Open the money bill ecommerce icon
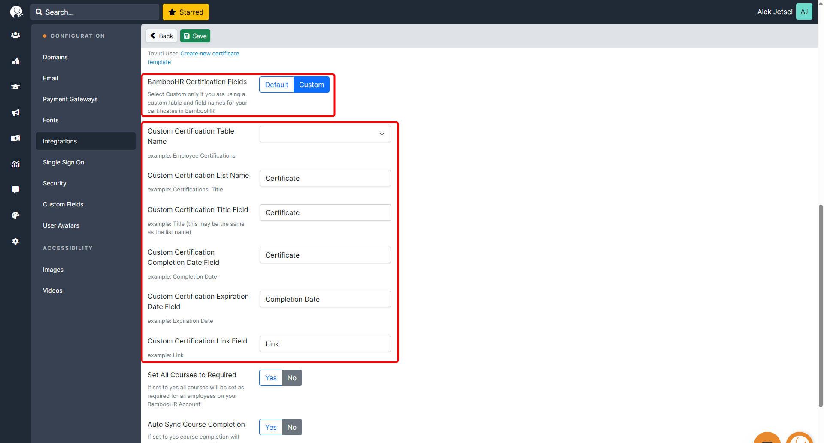 coord(15,138)
